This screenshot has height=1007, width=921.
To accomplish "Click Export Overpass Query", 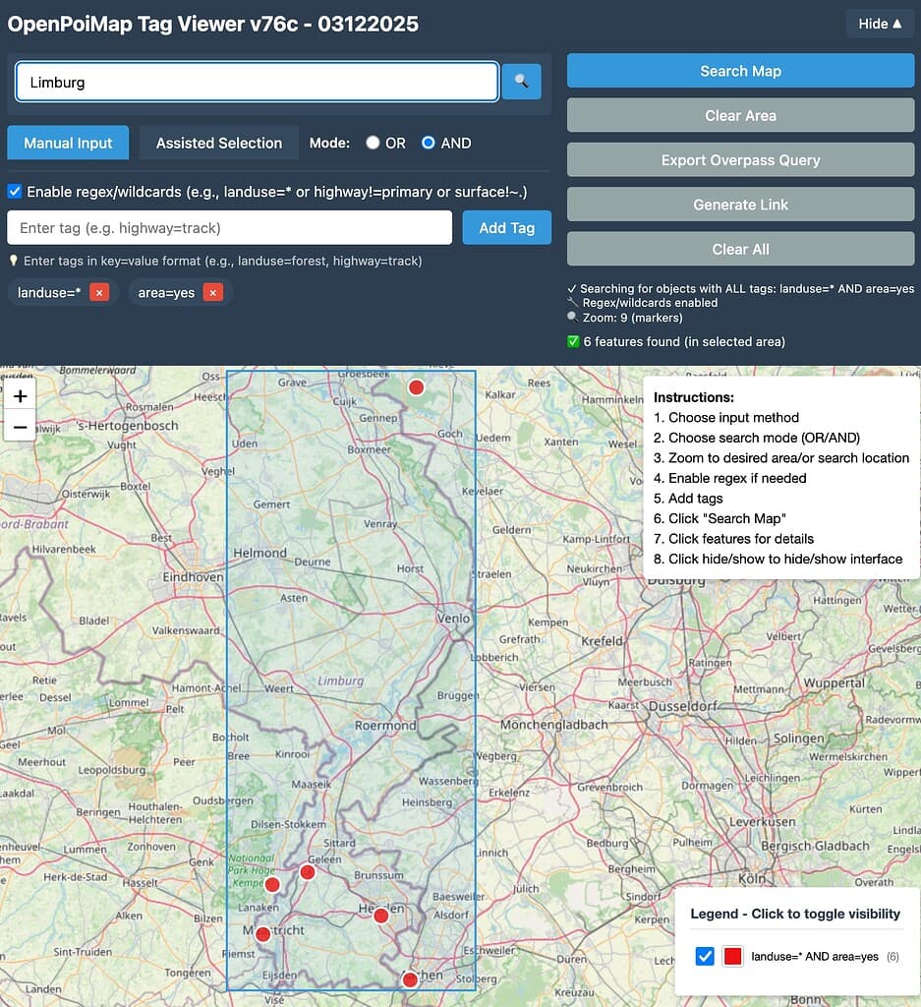I will click(x=740, y=159).
